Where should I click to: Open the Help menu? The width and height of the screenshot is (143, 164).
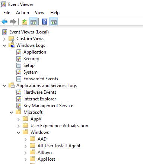pos(55,13)
